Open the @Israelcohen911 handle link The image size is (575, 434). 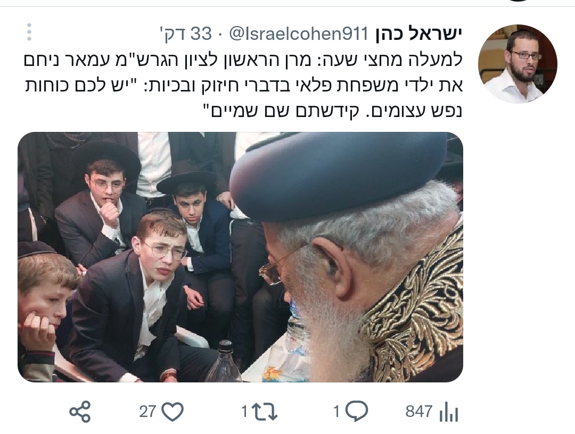click(x=299, y=34)
